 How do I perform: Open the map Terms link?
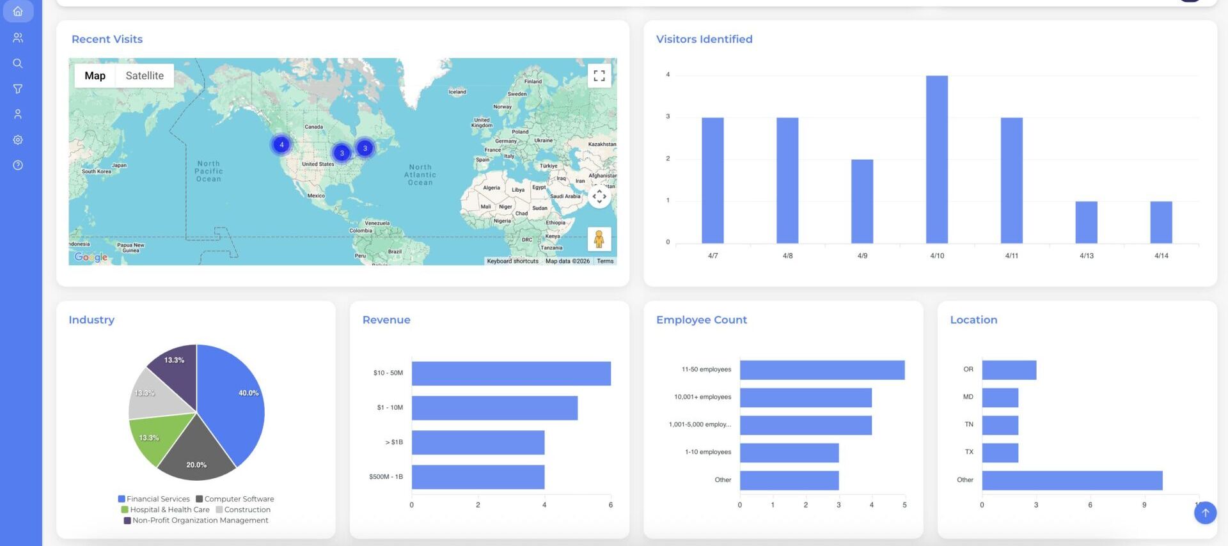(x=605, y=261)
